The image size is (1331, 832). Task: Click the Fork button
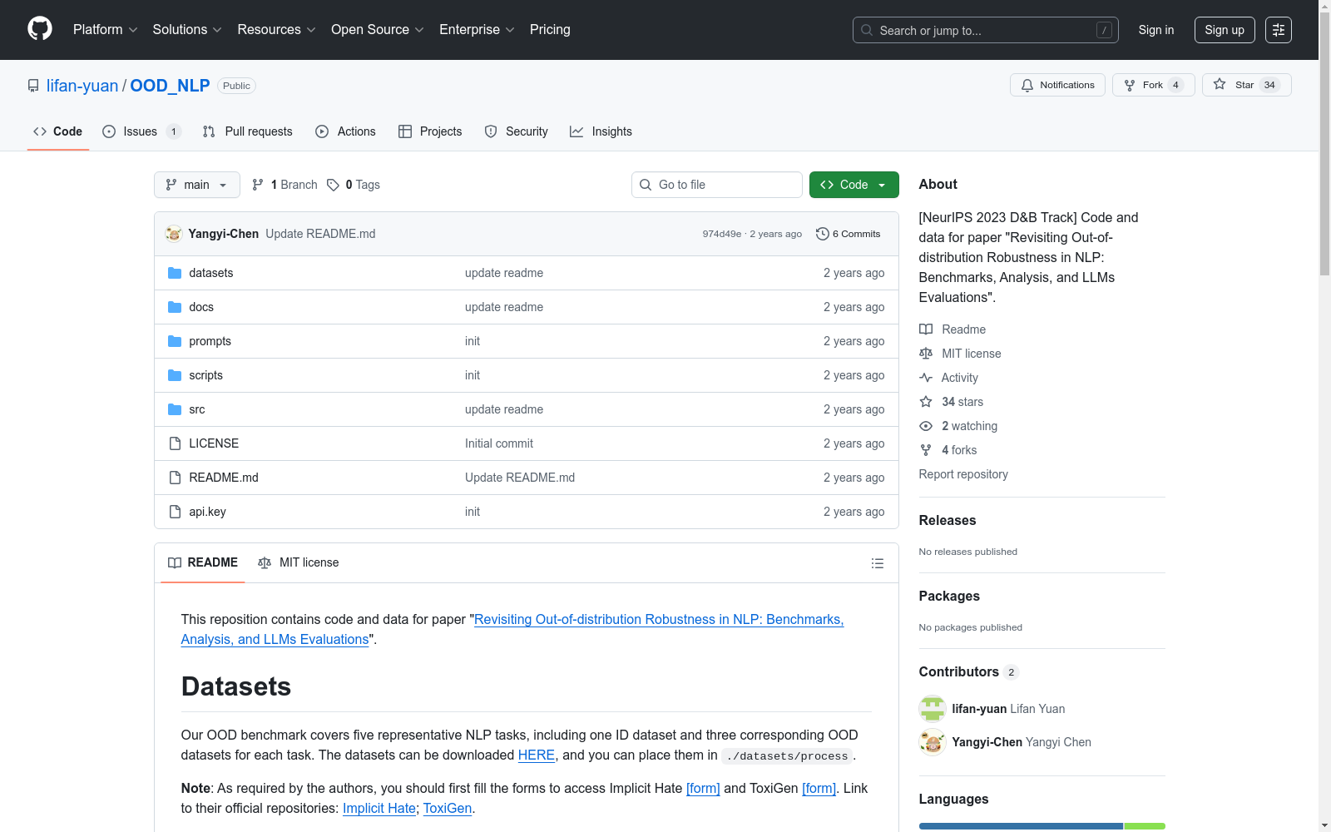1153,85
